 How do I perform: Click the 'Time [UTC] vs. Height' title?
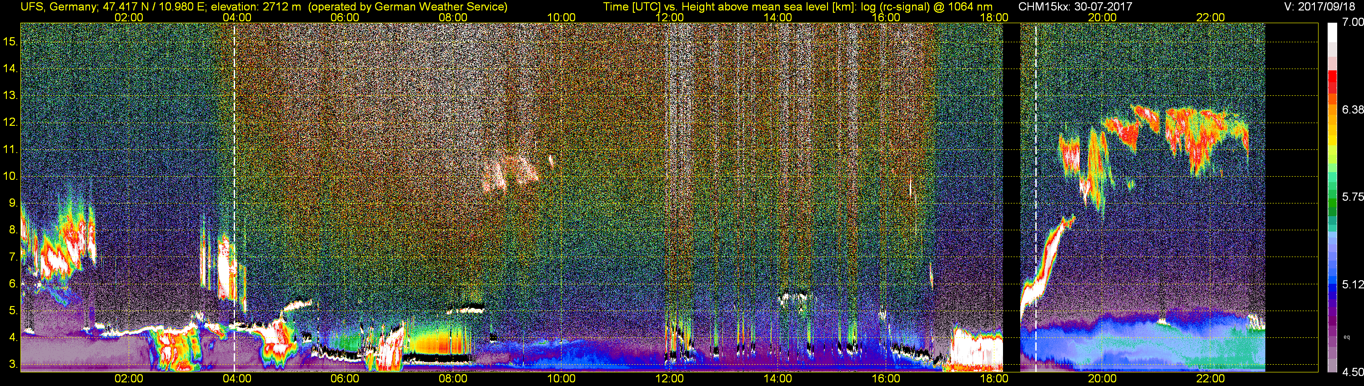(x=659, y=7)
